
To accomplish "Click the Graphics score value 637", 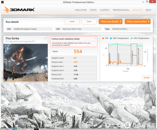I will (x=75, y=58).
